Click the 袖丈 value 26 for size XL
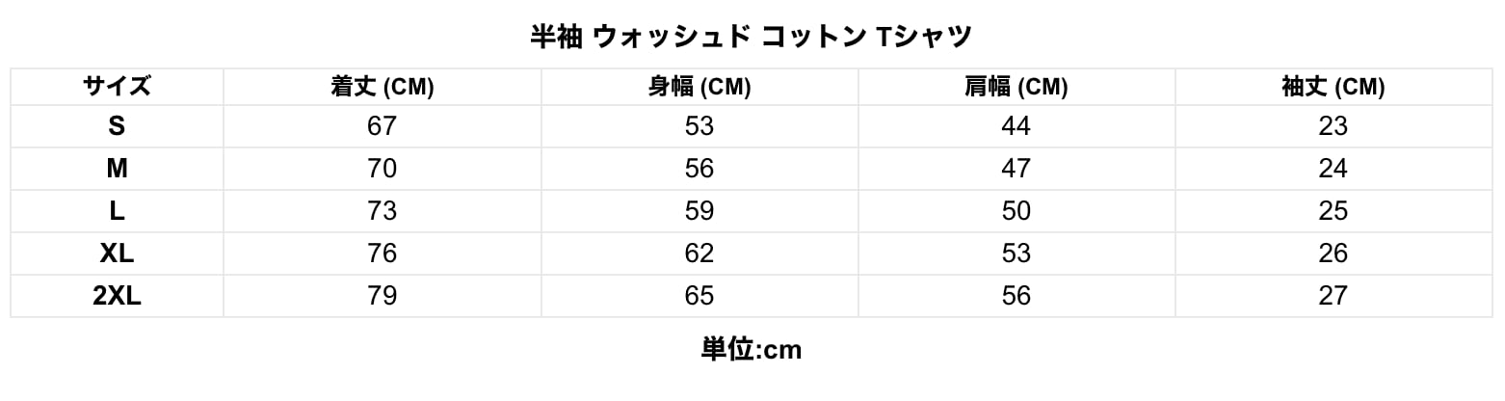Image resolution: width=1505 pixels, height=401 pixels. pos(1333,254)
